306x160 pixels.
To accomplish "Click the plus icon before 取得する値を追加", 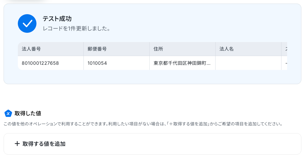I will point(17,144).
